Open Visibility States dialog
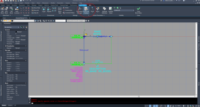 [110, 10]
